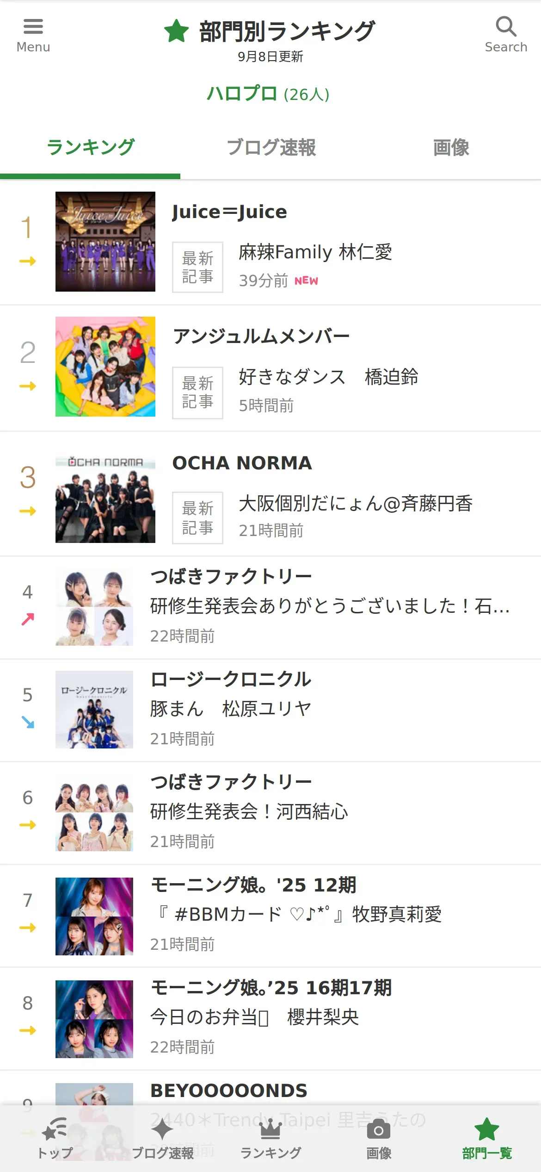
Task: Switch to the 画像 tab
Action: pyautogui.click(x=451, y=148)
